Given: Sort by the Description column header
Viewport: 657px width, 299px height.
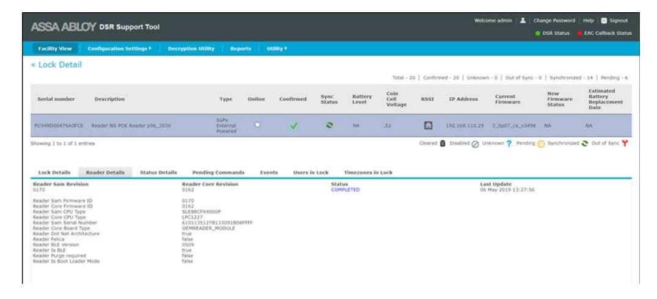Looking at the screenshot, I should [x=110, y=99].
